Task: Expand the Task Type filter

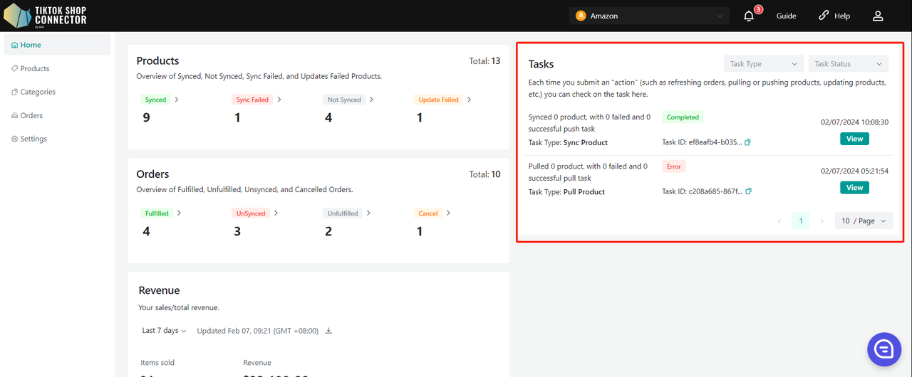Action: (763, 64)
